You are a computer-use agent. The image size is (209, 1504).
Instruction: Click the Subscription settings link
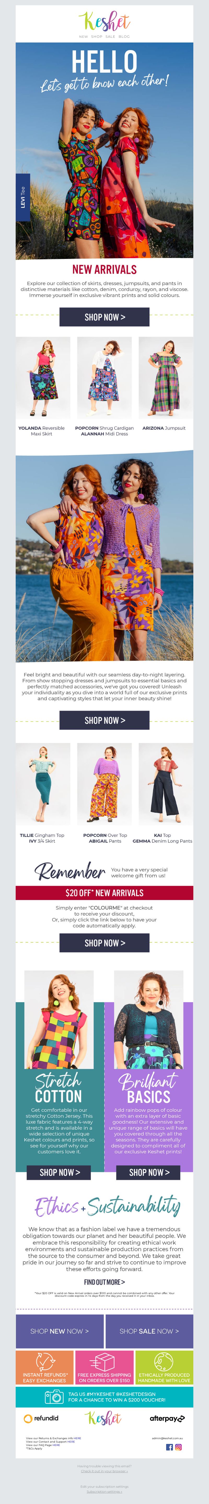(x=105, y=1491)
